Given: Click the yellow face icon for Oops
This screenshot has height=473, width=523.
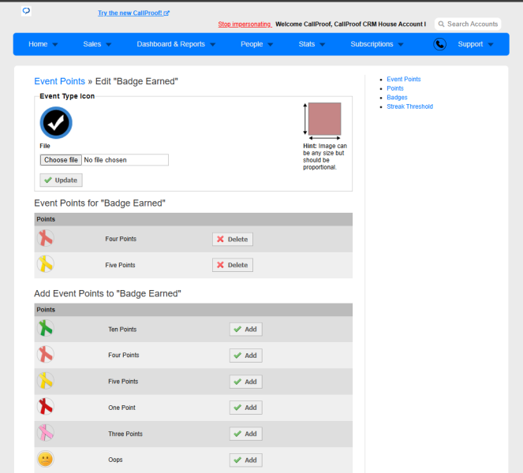Looking at the screenshot, I should 46,459.
